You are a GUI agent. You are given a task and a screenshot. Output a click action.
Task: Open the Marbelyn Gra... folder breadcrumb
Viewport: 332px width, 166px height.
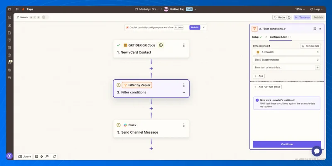click(x=147, y=9)
